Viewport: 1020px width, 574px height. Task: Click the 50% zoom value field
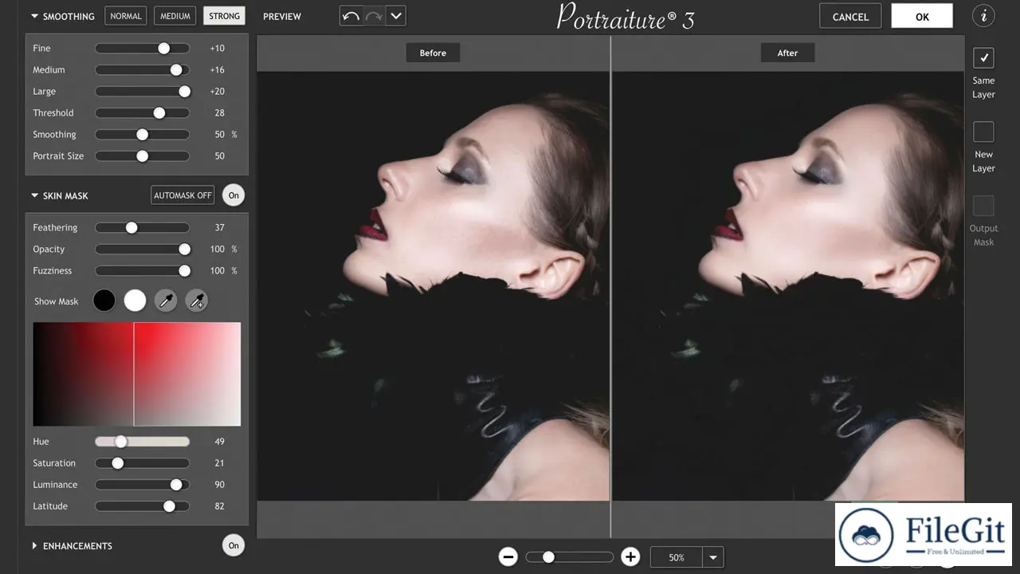tap(677, 557)
